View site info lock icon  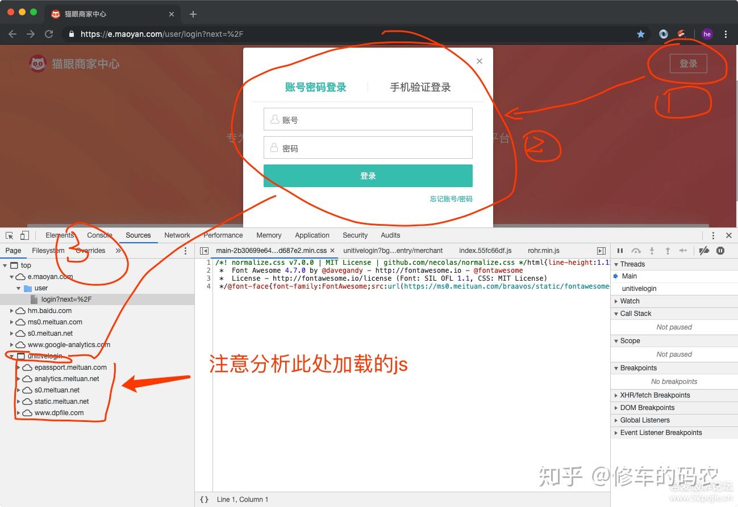[x=72, y=34]
